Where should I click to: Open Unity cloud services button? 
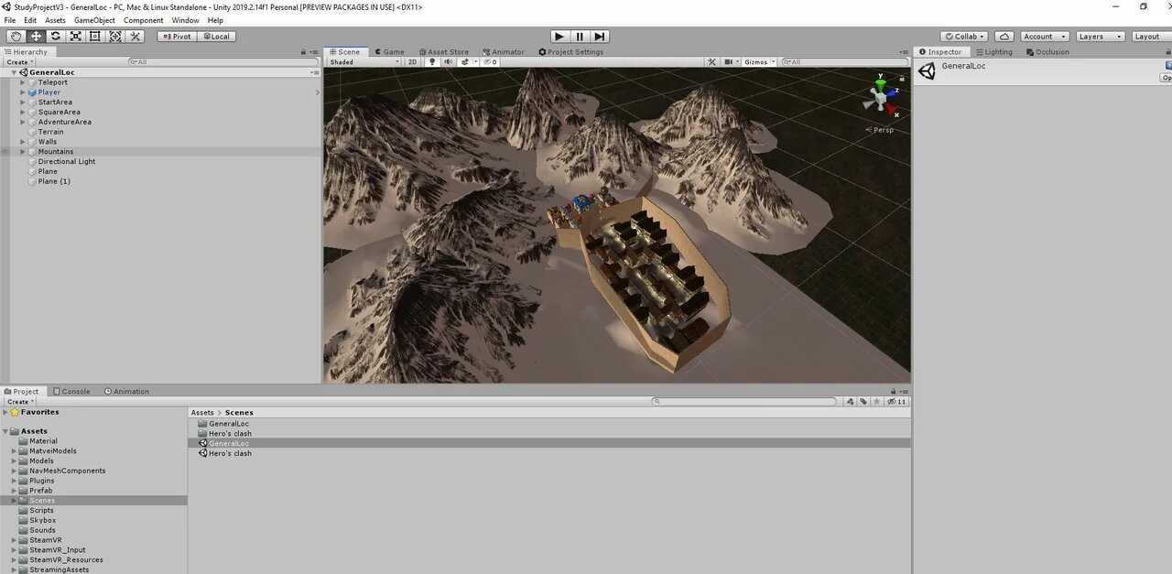tap(1004, 37)
